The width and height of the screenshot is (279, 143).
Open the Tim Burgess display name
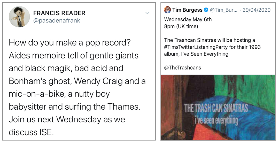(x=187, y=10)
